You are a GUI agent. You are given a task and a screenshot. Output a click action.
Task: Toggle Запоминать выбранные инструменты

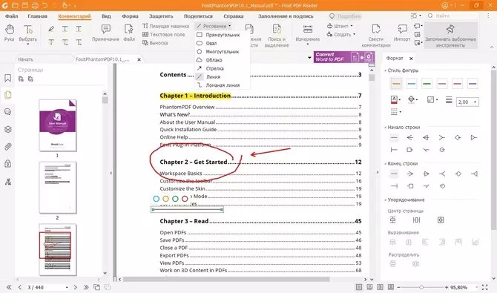coord(450,36)
